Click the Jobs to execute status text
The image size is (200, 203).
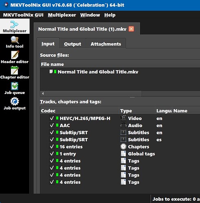(x=176, y=199)
